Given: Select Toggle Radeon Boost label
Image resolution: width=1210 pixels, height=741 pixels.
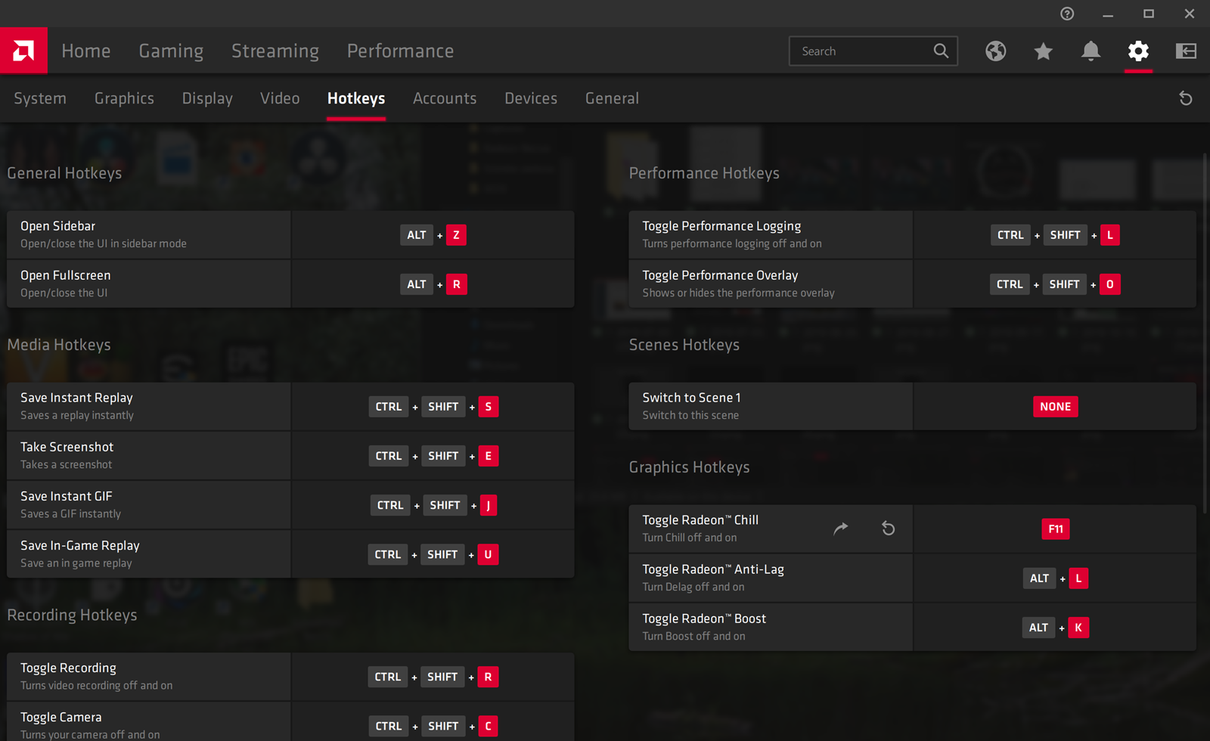Looking at the screenshot, I should click(704, 619).
